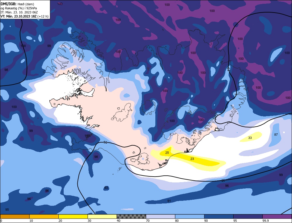This screenshot has width=292, height=223.
Task: Select the legend tick label '30'
Action: (x=89, y=221)
